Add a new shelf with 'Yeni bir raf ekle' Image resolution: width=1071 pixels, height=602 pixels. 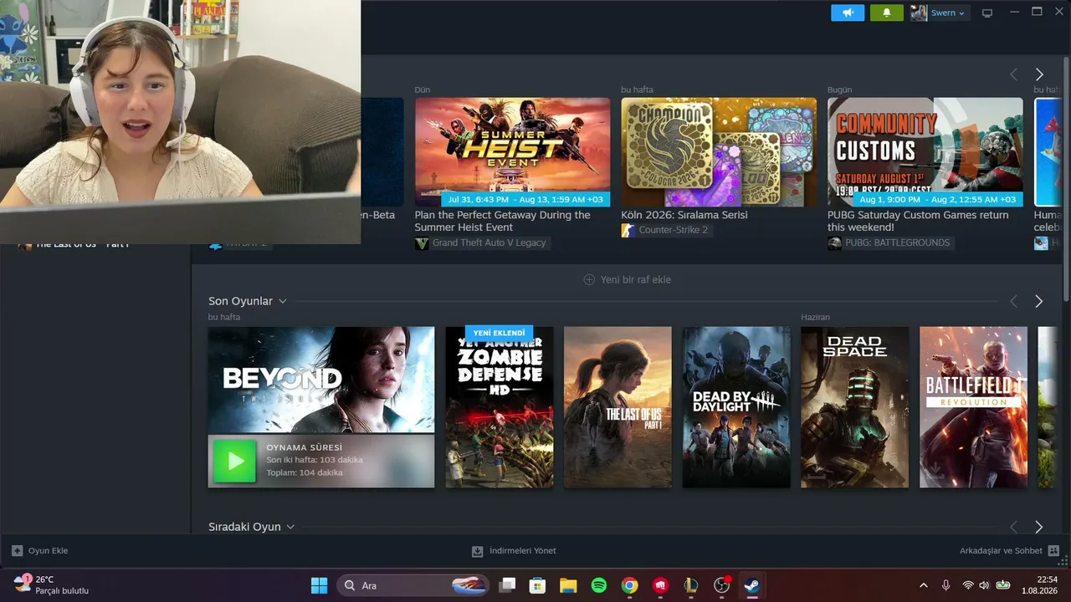[628, 279]
